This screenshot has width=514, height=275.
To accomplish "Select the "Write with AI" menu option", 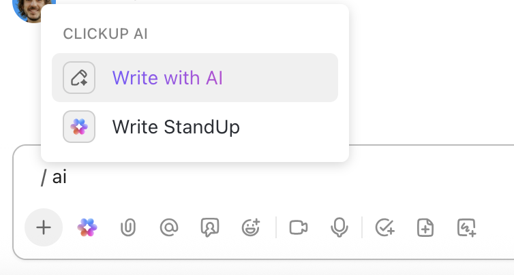I will (x=168, y=78).
